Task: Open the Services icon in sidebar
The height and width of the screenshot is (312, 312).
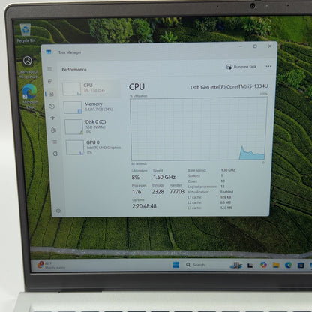Action: click(x=55, y=154)
